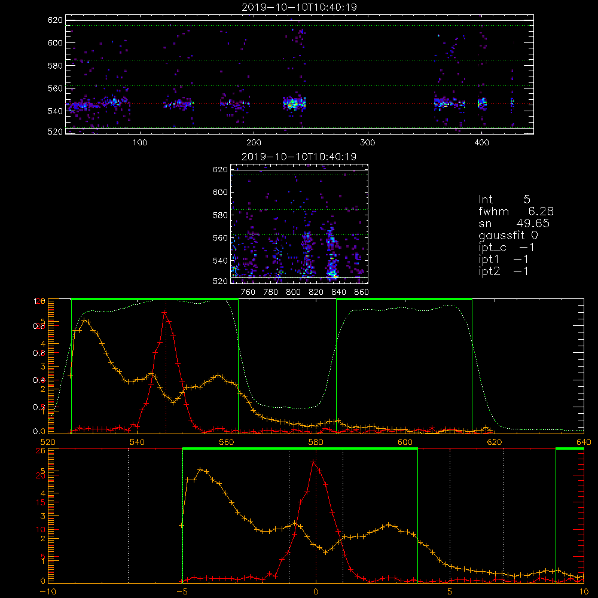
Task: Click x-axis label '760' of small spectrogram
Action: 248,292
